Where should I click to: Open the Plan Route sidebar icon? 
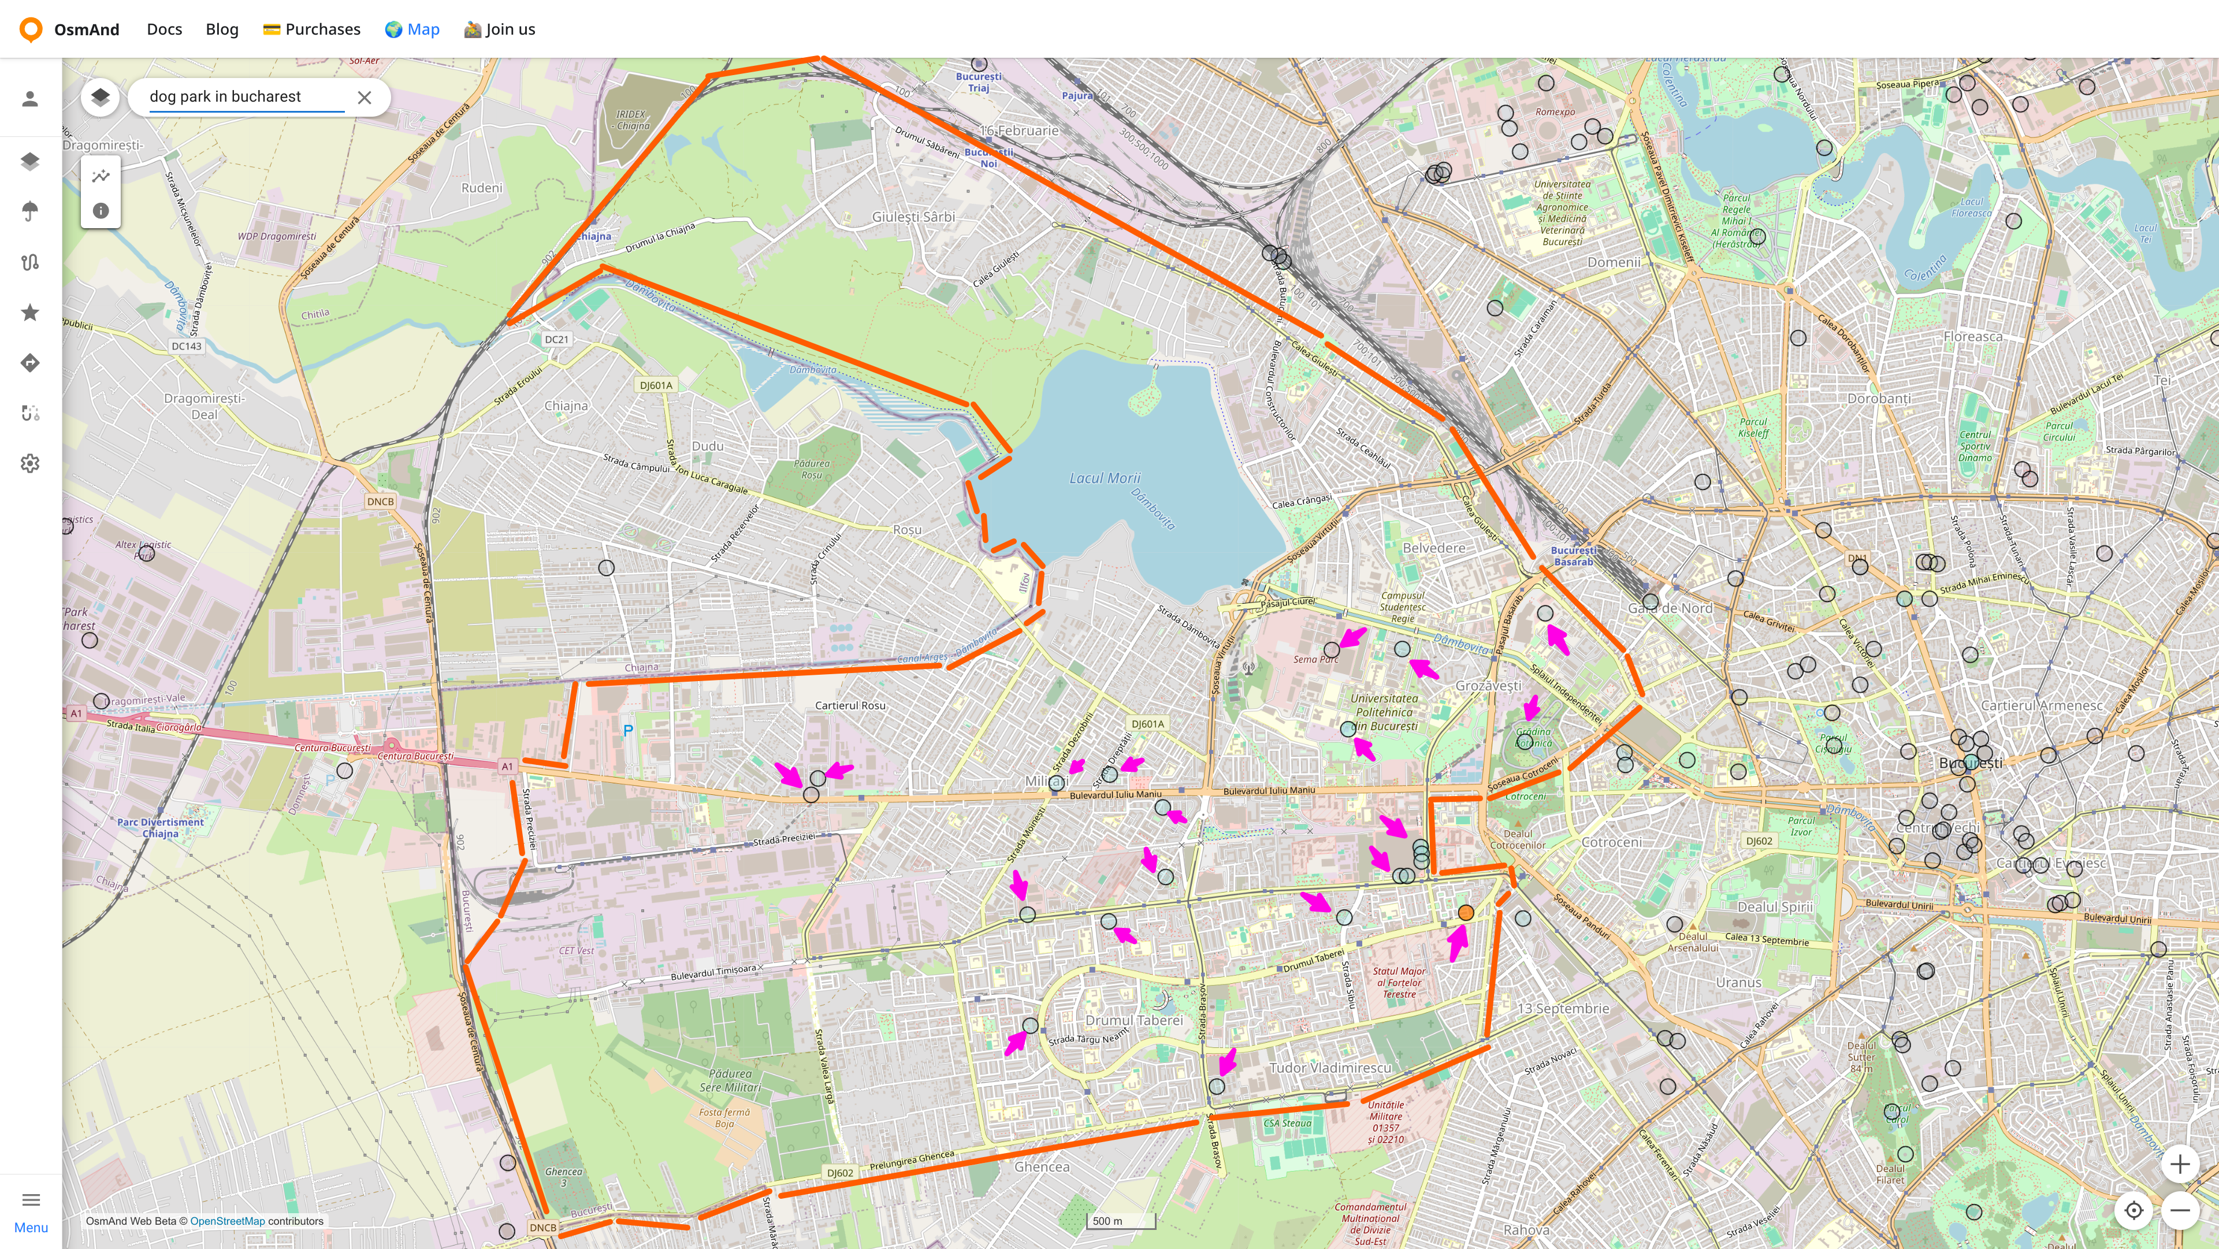[30, 414]
